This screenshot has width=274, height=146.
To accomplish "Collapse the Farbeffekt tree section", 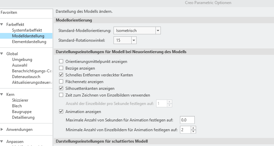I will click(x=2, y=25).
